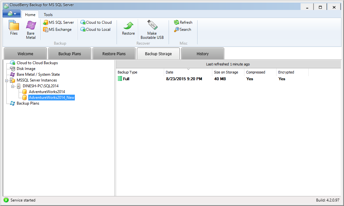Click the Service started status text
This screenshot has height=206, width=344.
pos(23,200)
